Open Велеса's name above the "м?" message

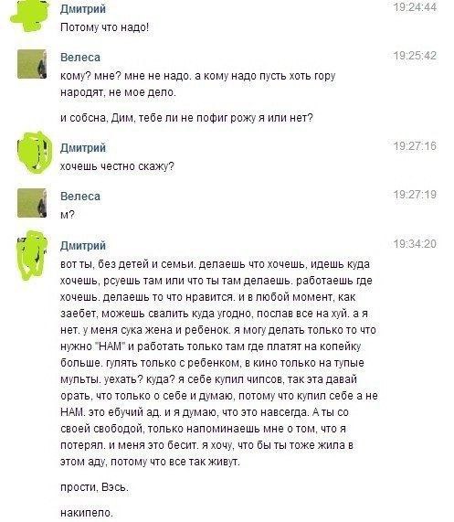click(80, 196)
